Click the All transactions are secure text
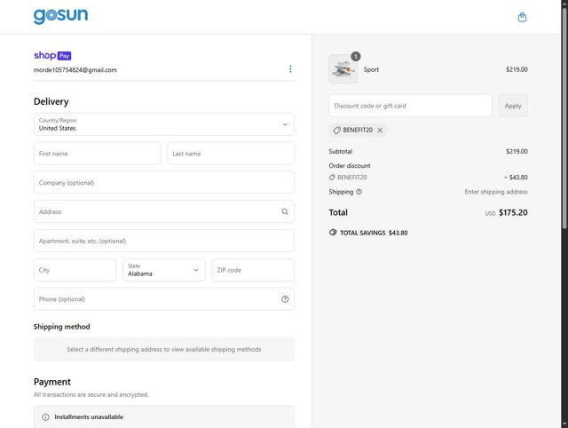Image resolution: width=568 pixels, height=428 pixels. (x=91, y=394)
